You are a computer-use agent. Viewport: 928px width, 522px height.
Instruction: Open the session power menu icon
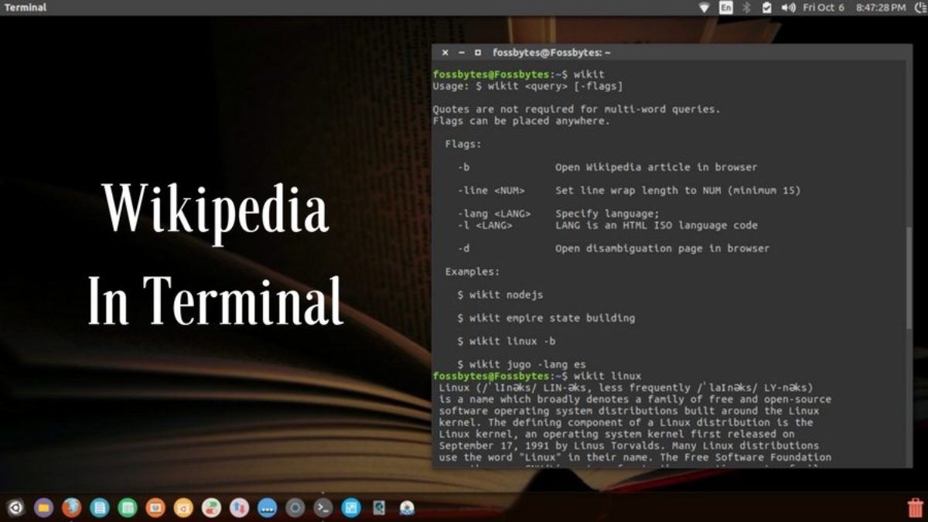click(920, 7)
